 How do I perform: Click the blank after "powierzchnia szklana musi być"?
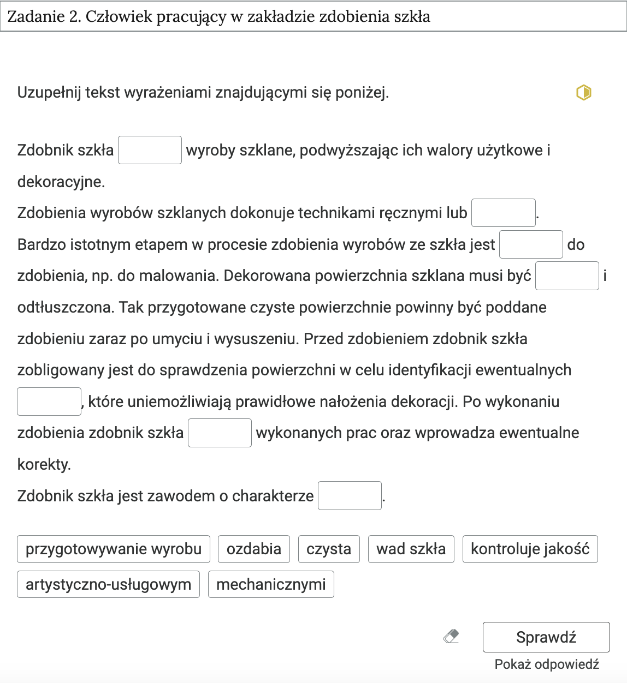[567, 275]
